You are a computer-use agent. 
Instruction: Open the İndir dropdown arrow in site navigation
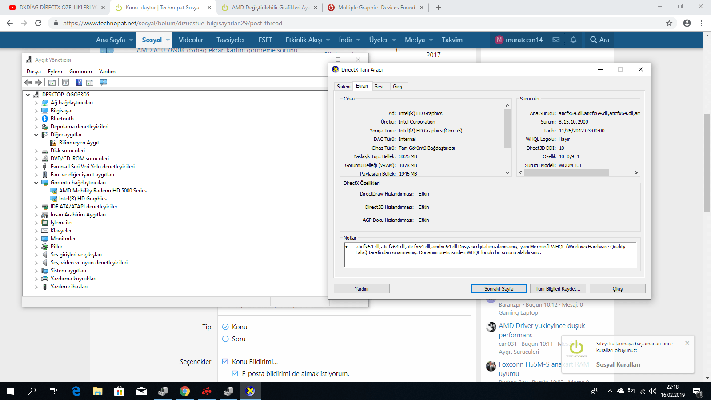pyautogui.click(x=358, y=40)
